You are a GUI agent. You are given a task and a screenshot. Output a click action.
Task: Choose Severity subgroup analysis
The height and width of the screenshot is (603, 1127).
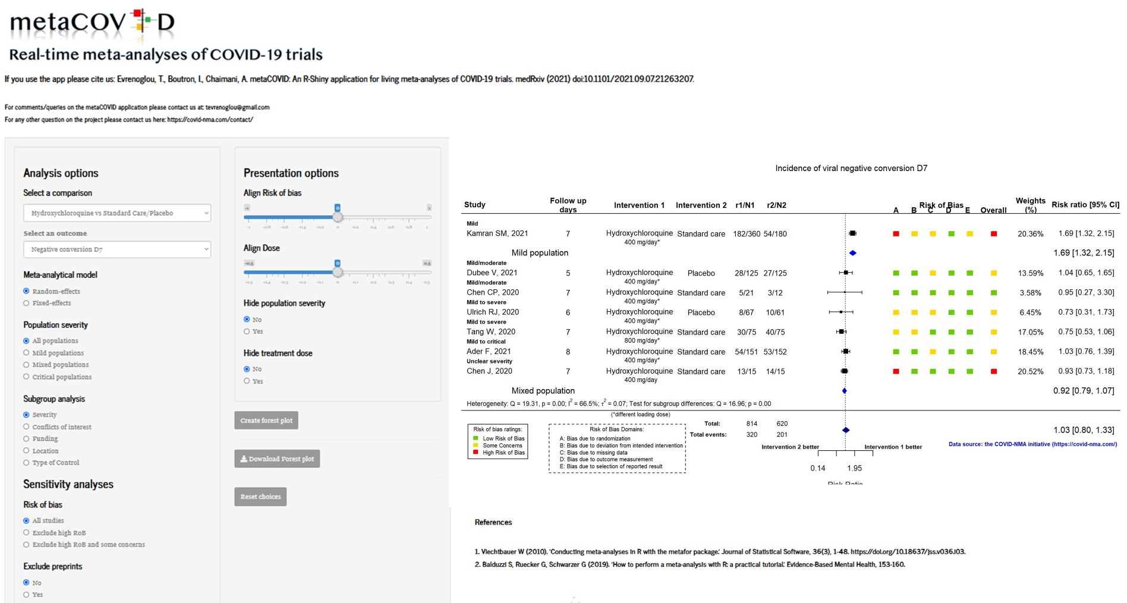(x=26, y=415)
